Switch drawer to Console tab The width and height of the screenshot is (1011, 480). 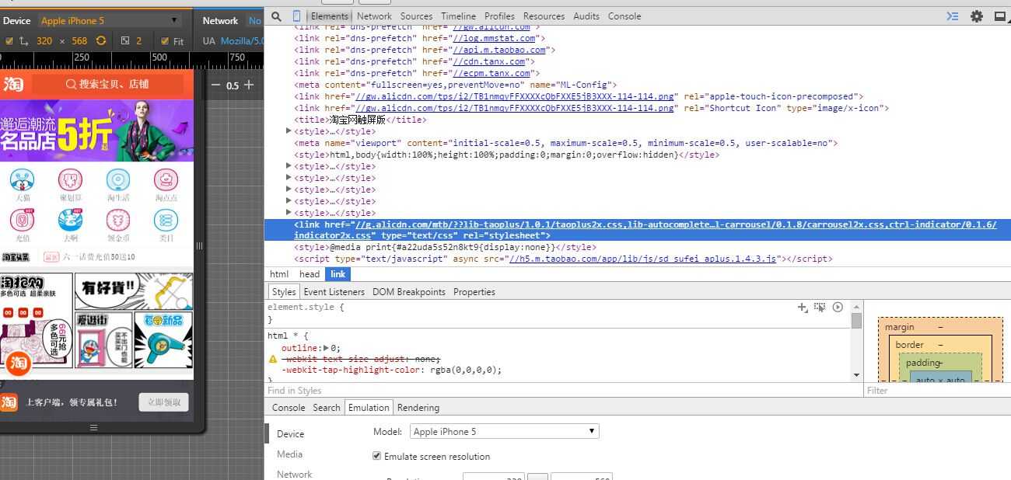coord(289,408)
